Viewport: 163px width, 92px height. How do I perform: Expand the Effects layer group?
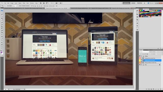pyautogui.click(x=142, y=56)
